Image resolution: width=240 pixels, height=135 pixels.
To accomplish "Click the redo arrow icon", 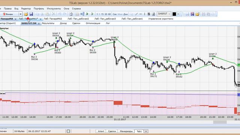I will [65, 14].
